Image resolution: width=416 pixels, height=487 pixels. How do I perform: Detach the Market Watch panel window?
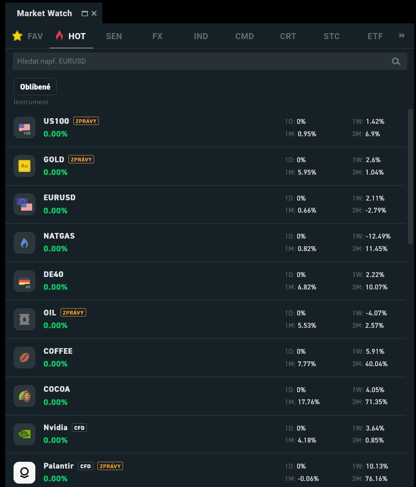pos(85,14)
